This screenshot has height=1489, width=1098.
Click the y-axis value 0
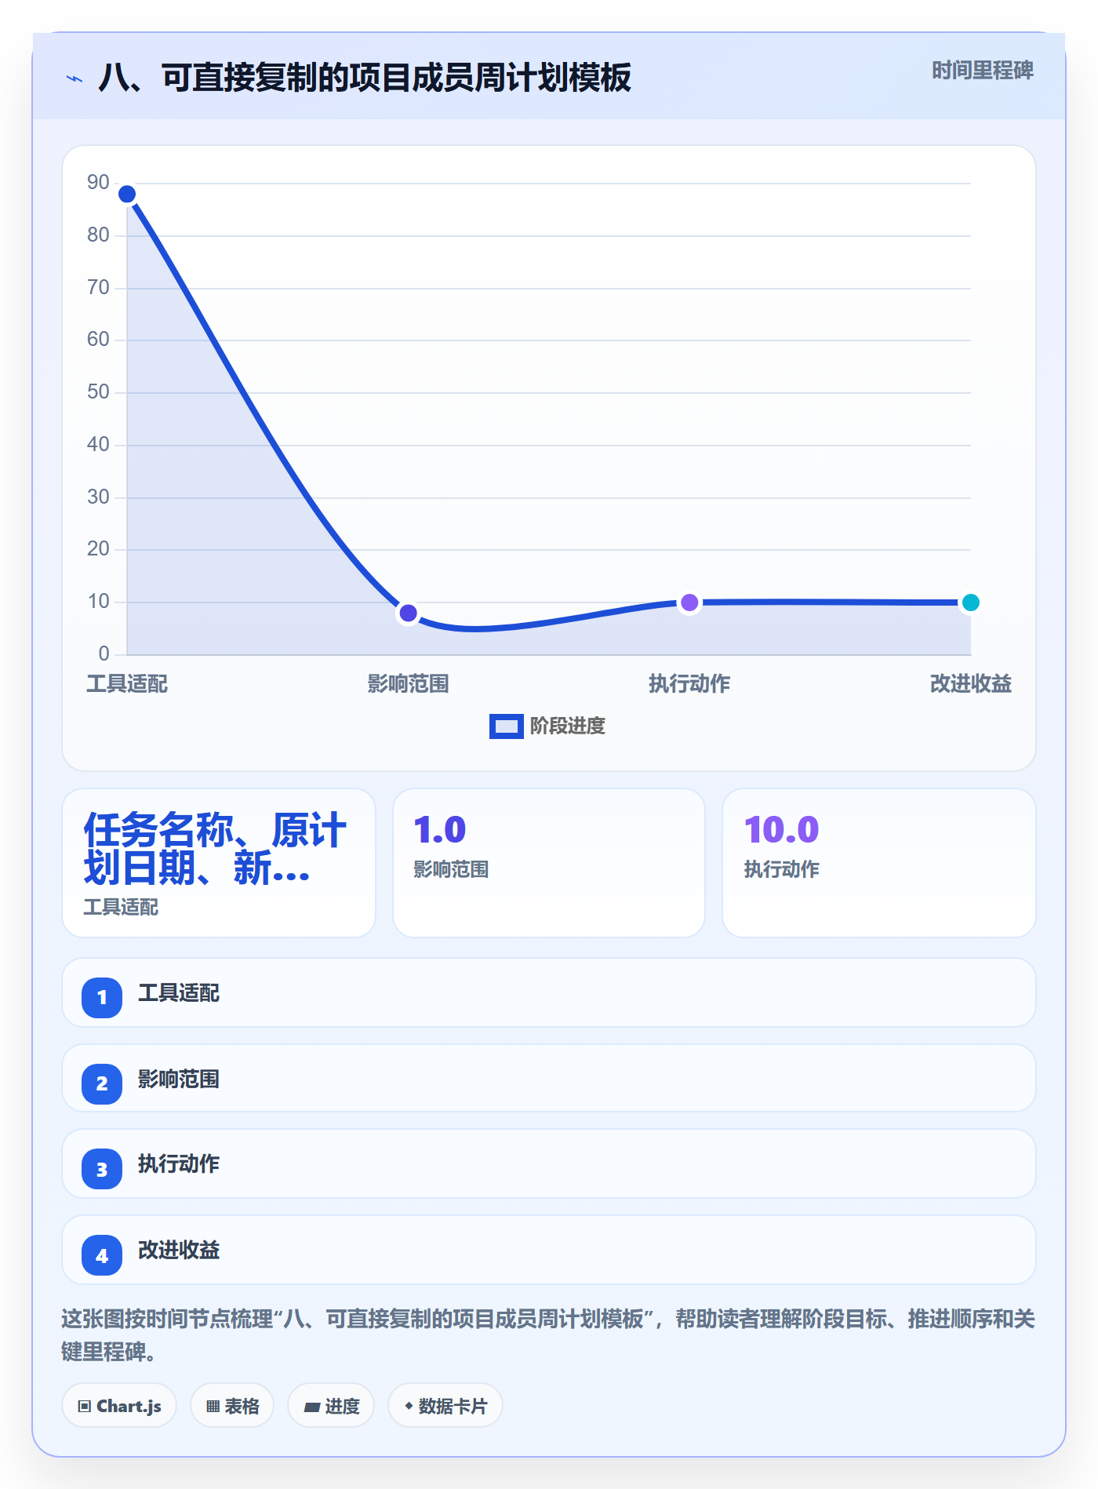(x=104, y=654)
